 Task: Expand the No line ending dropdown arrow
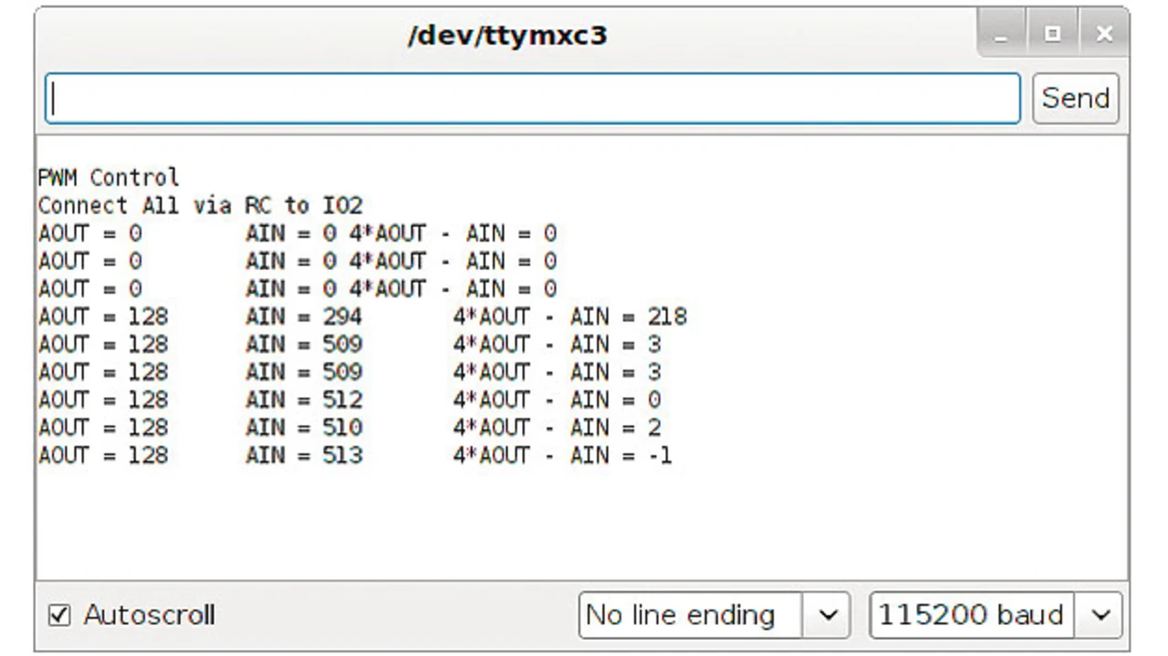pos(827,615)
